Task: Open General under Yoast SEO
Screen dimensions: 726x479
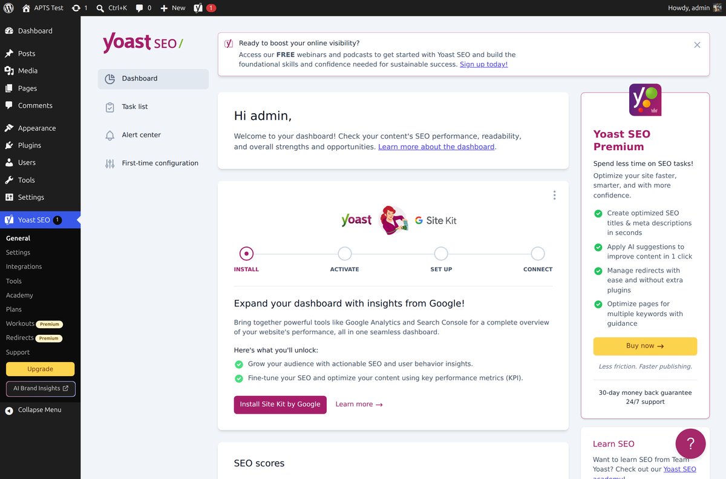Action: point(18,238)
